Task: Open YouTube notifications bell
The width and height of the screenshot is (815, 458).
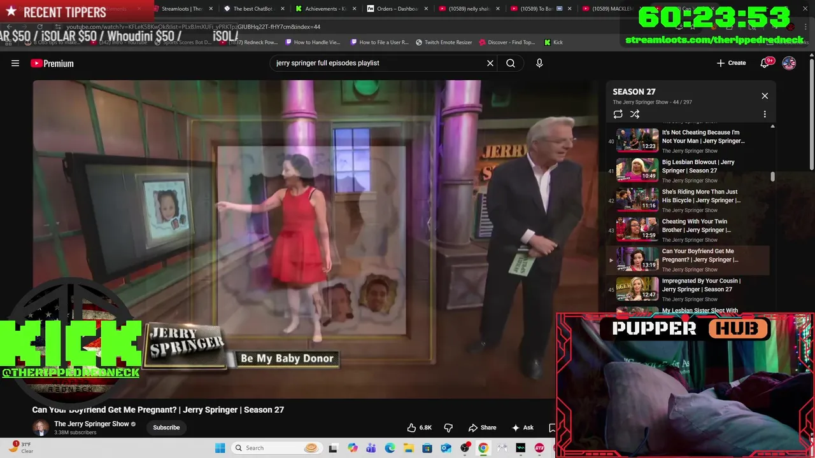Action: [766, 63]
